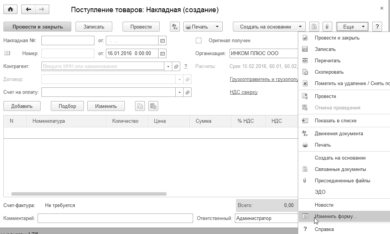Go to the home page icon
Screen dimensions: 390x234
pos(10,9)
